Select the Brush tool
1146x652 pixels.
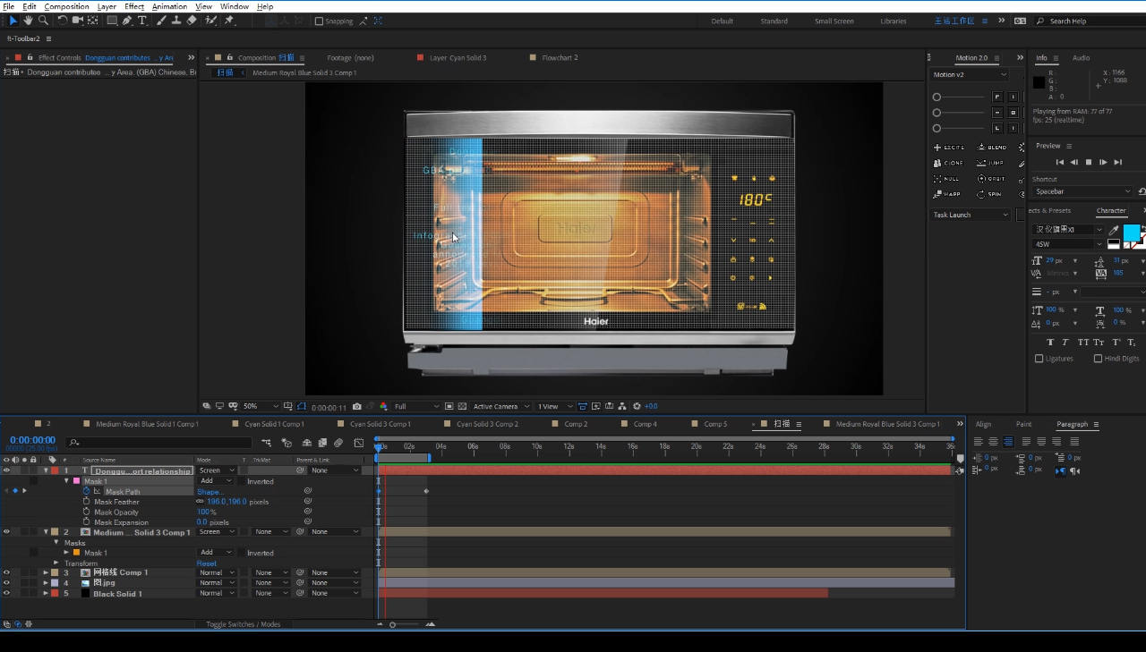pos(161,21)
